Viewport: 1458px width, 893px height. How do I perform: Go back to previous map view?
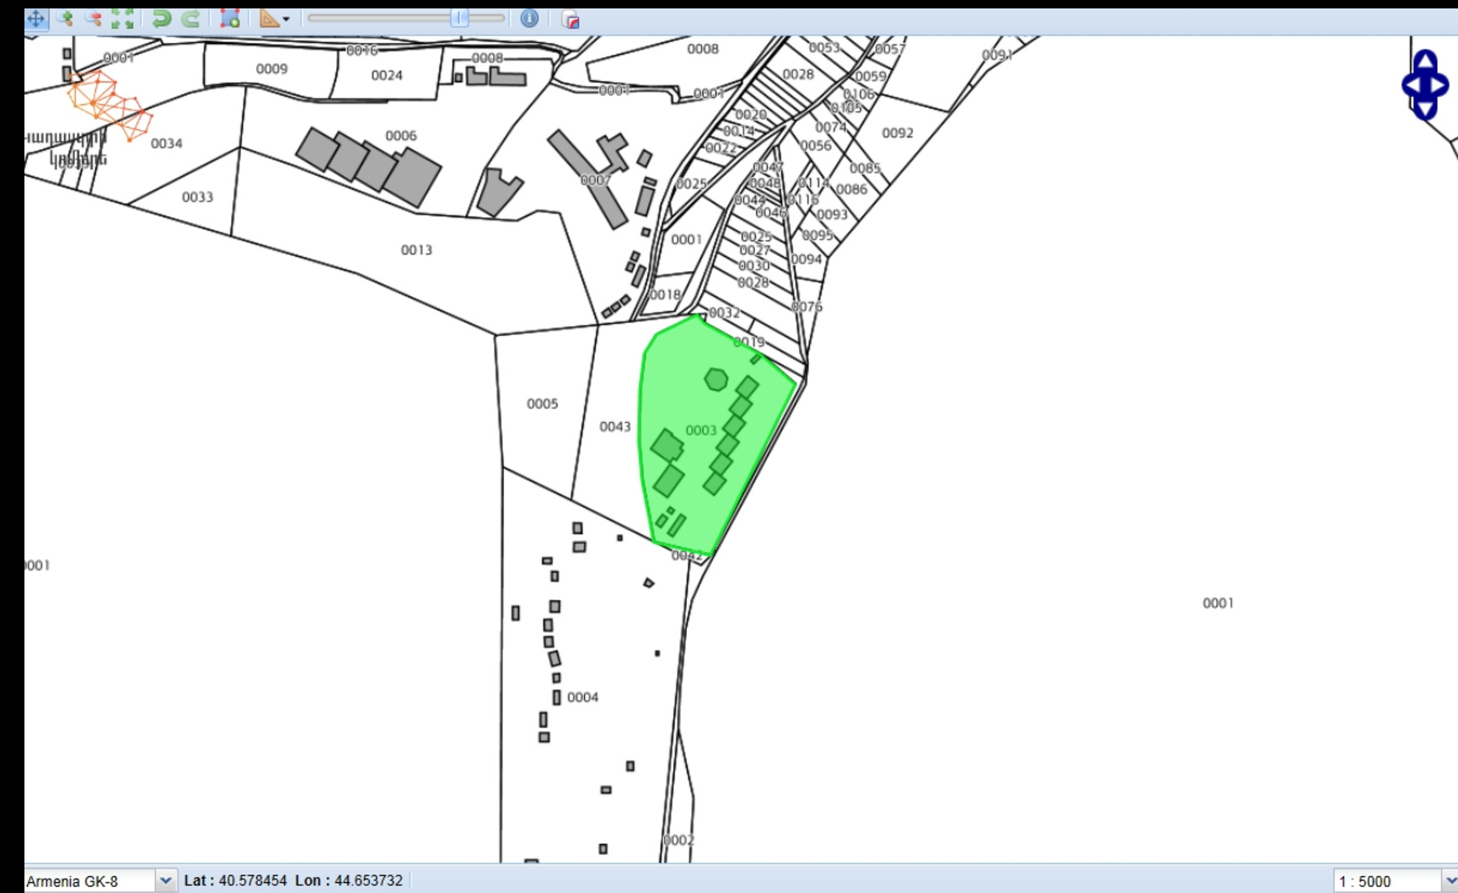161,19
